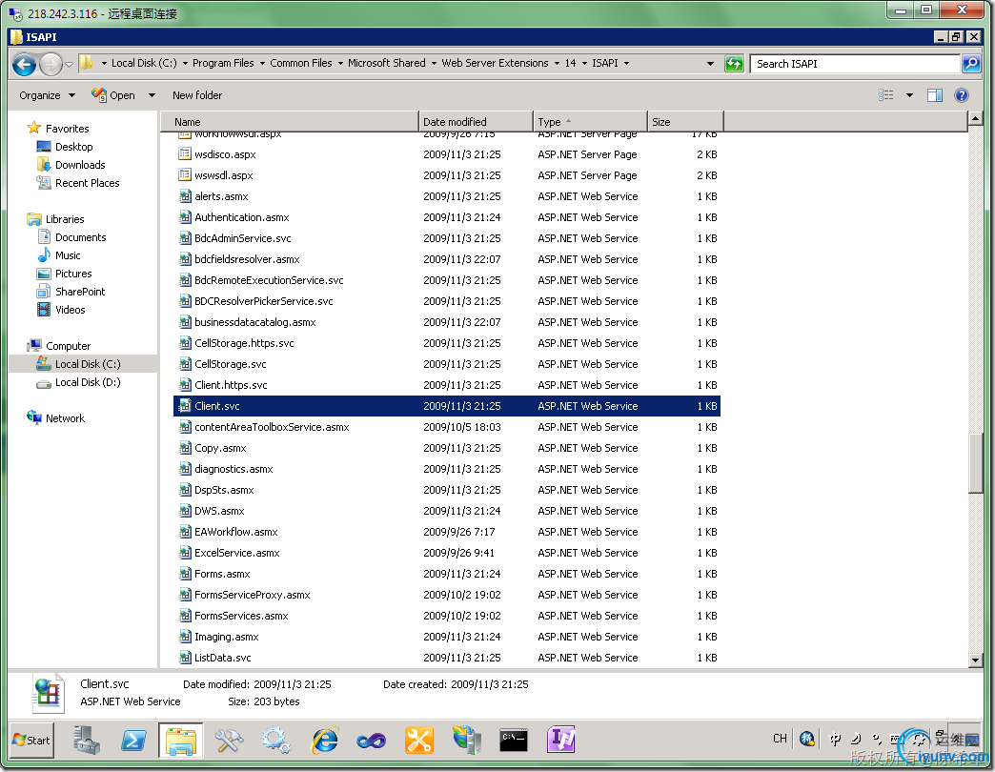
Task: Sort by the Type column header
Action: point(590,122)
